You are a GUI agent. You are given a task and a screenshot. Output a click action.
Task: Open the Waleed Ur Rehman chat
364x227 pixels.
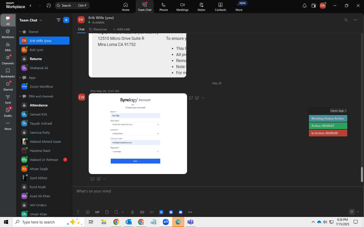pos(44,160)
